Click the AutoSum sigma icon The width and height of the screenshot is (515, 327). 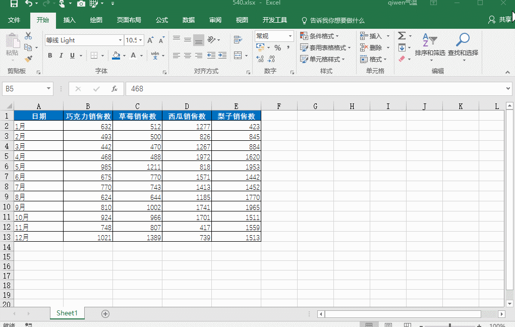coord(402,36)
